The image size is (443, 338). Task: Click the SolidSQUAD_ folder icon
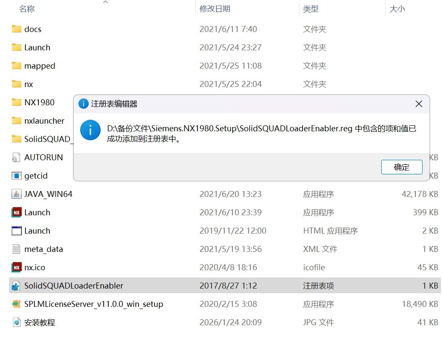click(x=16, y=139)
